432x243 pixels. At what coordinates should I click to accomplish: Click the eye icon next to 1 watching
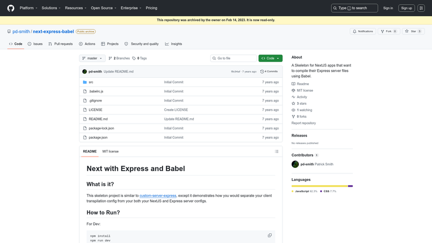[293, 110]
